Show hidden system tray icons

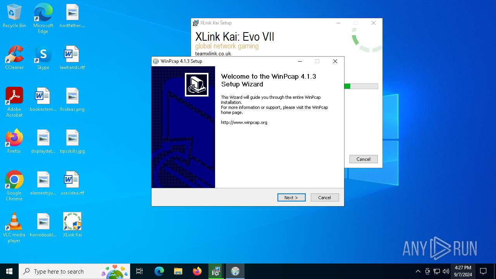(418, 271)
